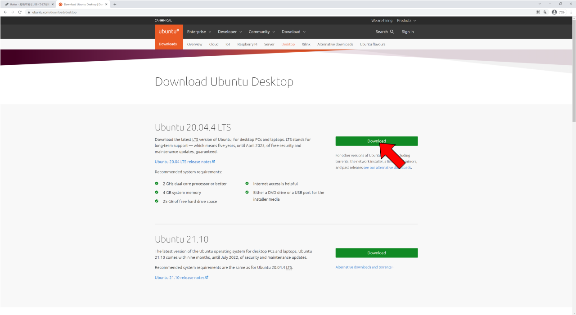Click the padlock site info icon
Screen dimensions: 576x315
click(29, 12)
